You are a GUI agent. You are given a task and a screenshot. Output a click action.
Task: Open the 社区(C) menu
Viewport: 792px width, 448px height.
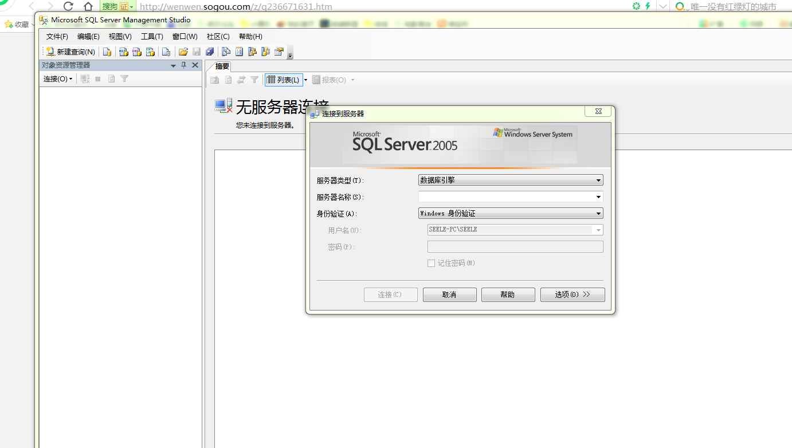coord(218,37)
